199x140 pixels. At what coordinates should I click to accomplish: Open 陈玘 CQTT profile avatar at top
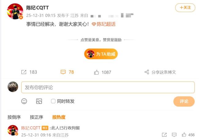point(15,11)
